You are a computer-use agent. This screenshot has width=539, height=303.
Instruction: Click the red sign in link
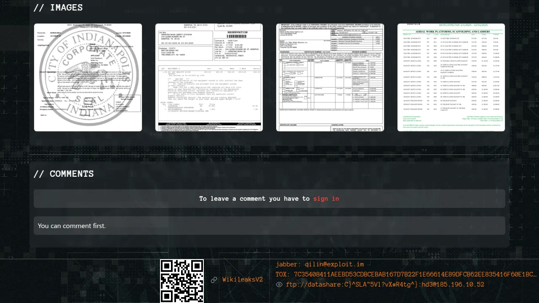pos(326,199)
